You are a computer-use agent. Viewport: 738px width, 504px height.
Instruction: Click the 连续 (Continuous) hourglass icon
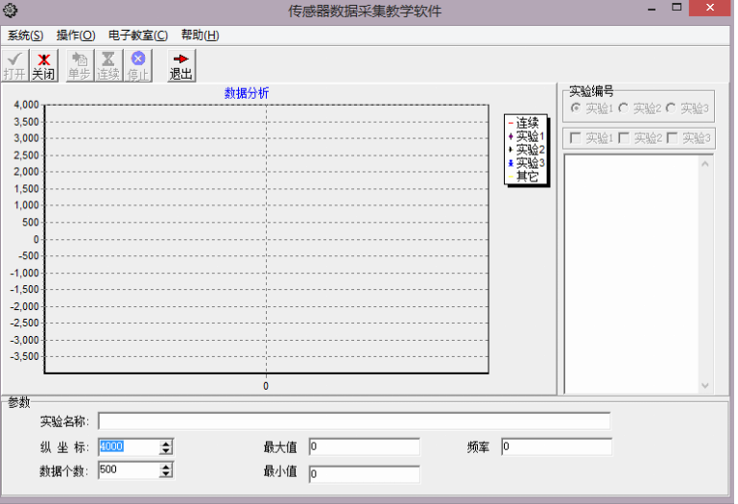(x=107, y=60)
